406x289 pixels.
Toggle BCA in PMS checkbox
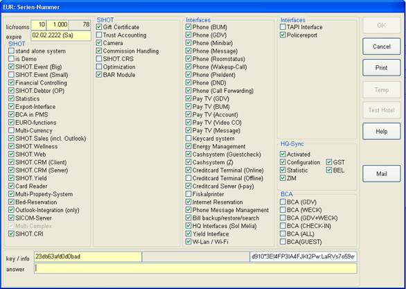pos(11,114)
